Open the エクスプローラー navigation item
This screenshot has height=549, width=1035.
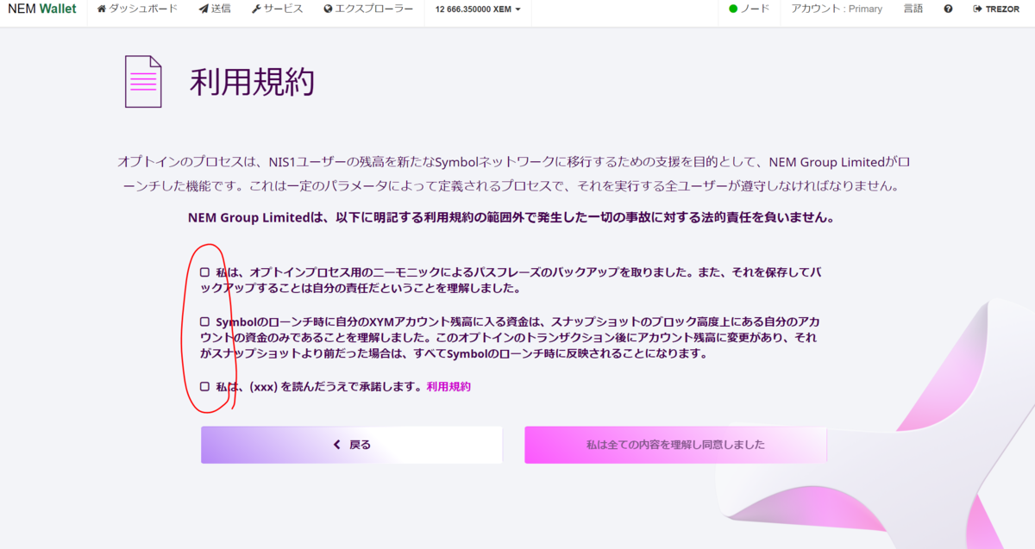point(367,9)
